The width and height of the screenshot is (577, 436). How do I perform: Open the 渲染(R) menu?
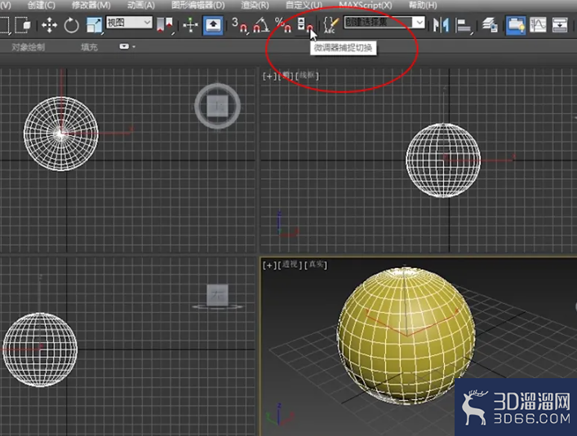[255, 5]
